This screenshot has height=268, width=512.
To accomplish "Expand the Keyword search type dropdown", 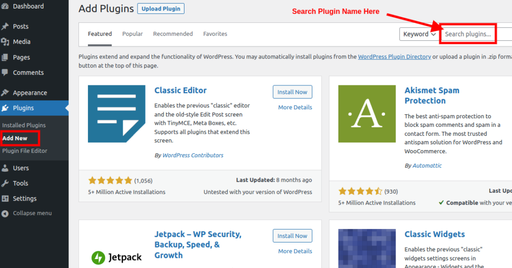I will 419,34.
